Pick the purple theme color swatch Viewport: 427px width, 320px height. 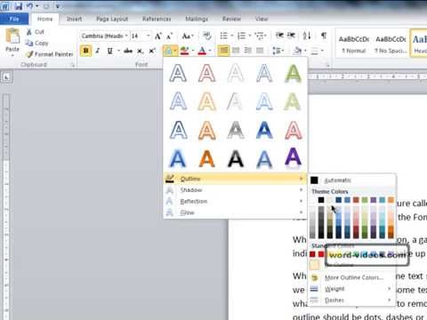[374, 200]
